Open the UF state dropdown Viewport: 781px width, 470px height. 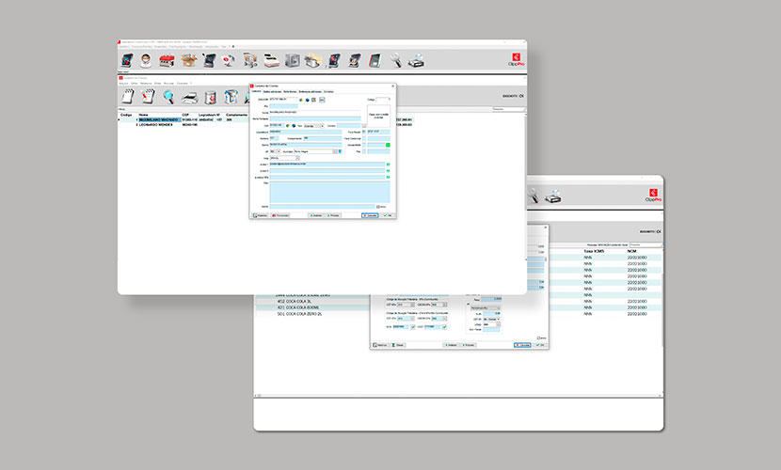[x=277, y=150]
